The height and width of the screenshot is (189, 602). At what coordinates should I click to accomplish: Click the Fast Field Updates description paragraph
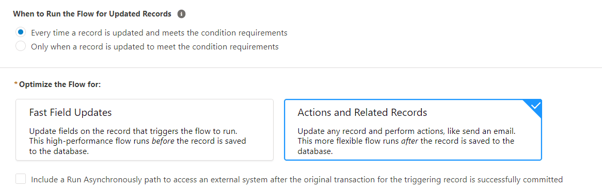click(x=137, y=141)
